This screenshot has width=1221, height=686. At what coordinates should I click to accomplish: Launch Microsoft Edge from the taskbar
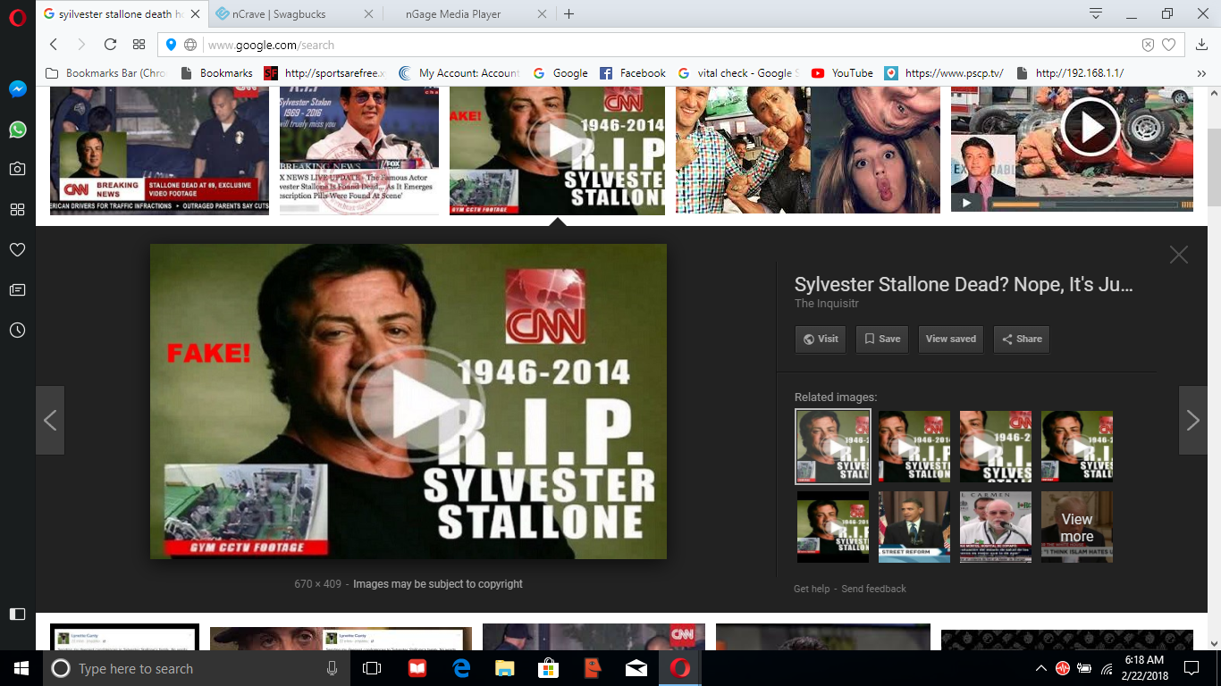point(461,668)
